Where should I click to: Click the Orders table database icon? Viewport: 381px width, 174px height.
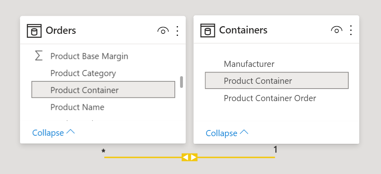coord(34,31)
